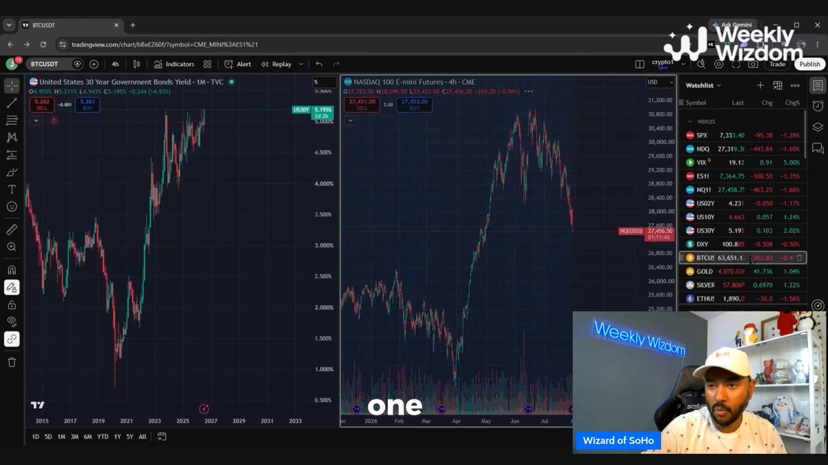
Task: Toggle drawing sync link across layouts
Action: click(x=12, y=339)
